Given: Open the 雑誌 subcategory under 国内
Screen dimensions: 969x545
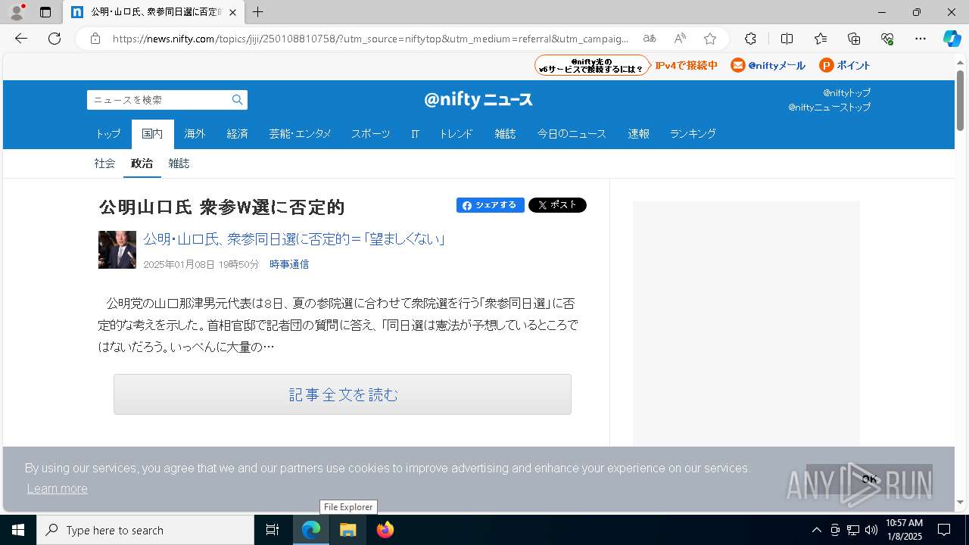Looking at the screenshot, I should (x=179, y=163).
